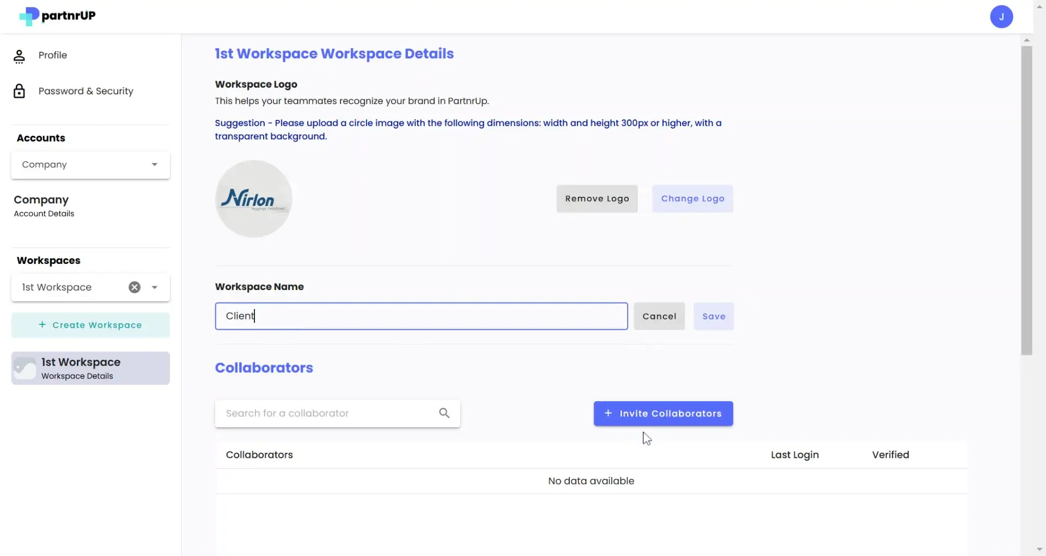Click the partnrUP logo icon
Image resolution: width=1046 pixels, height=556 pixels.
(30, 16)
